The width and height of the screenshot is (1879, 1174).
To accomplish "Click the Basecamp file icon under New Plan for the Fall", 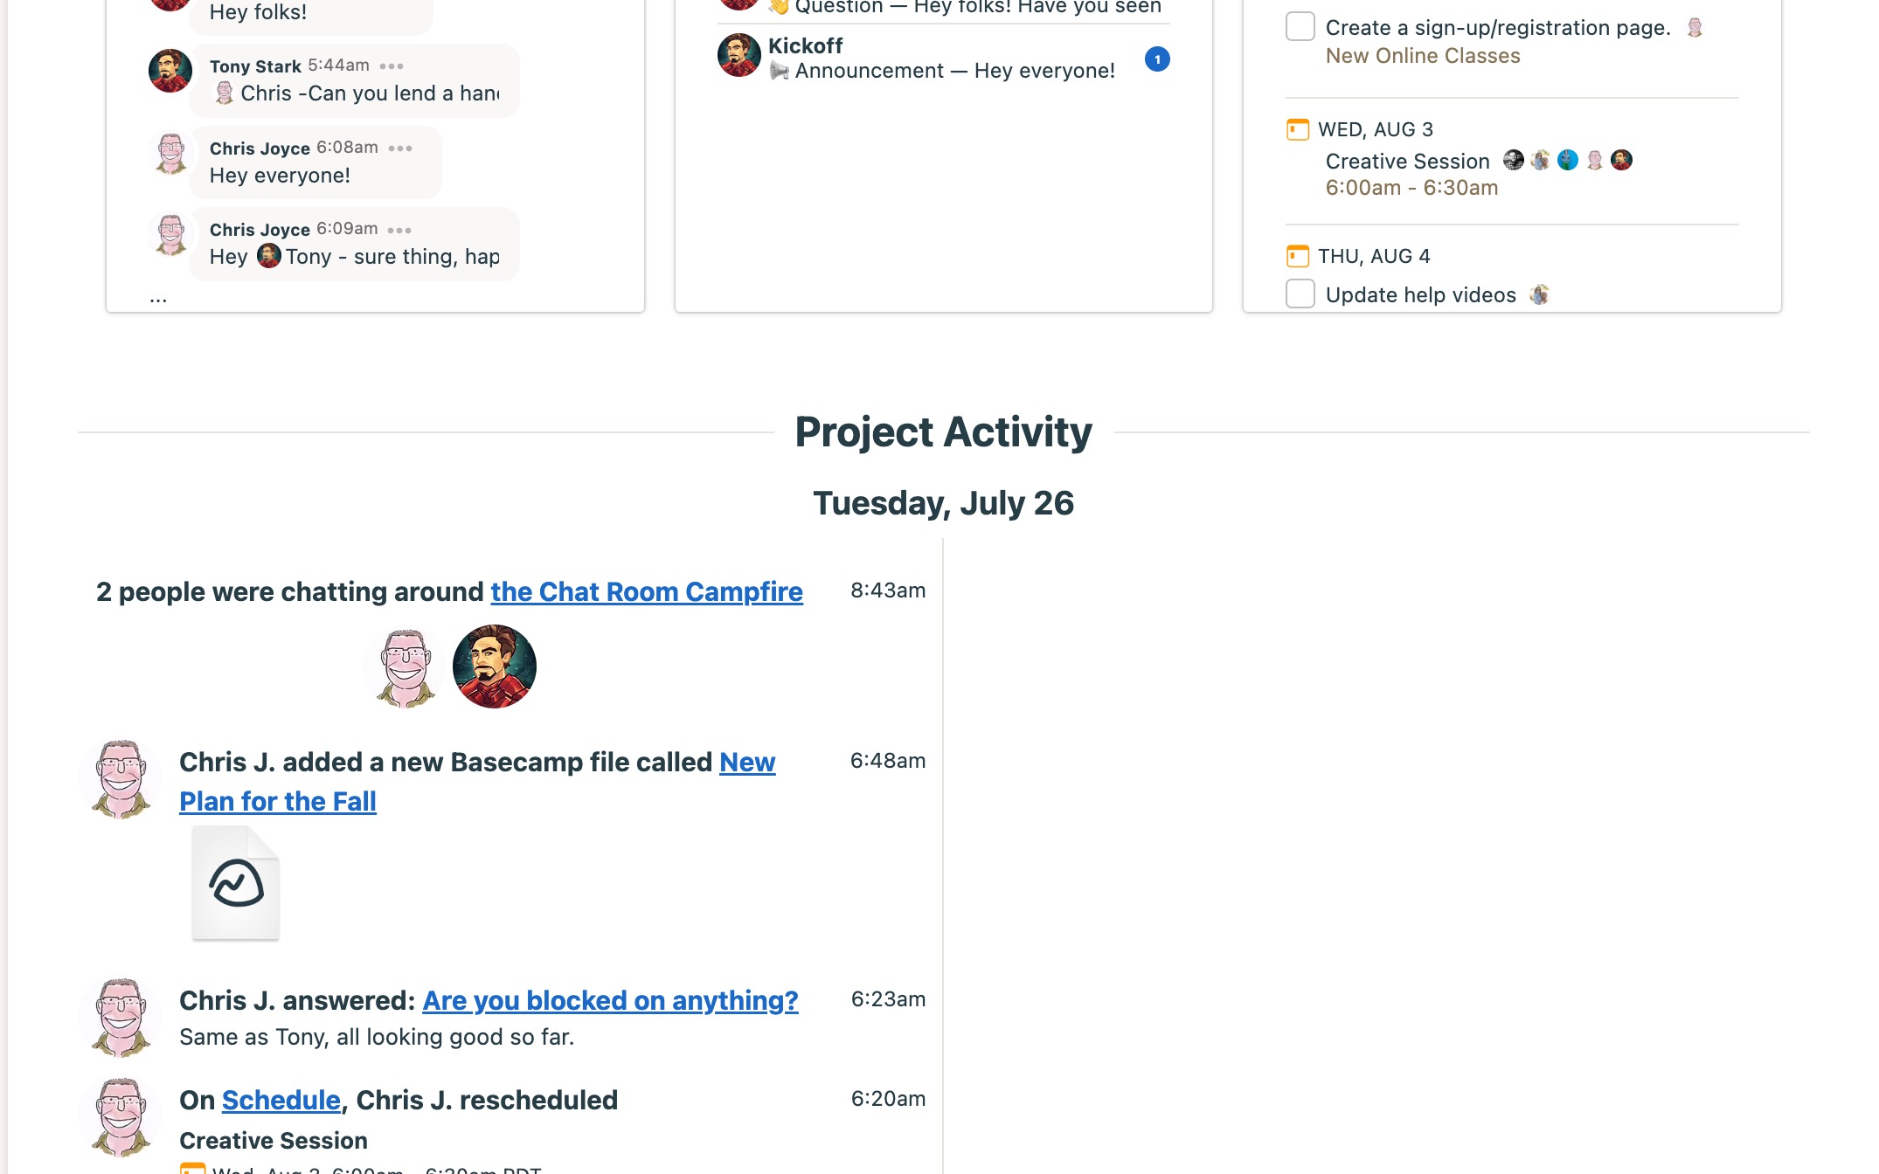I will click(235, 882).
